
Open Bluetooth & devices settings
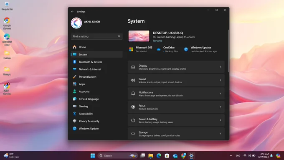[97, 62]
